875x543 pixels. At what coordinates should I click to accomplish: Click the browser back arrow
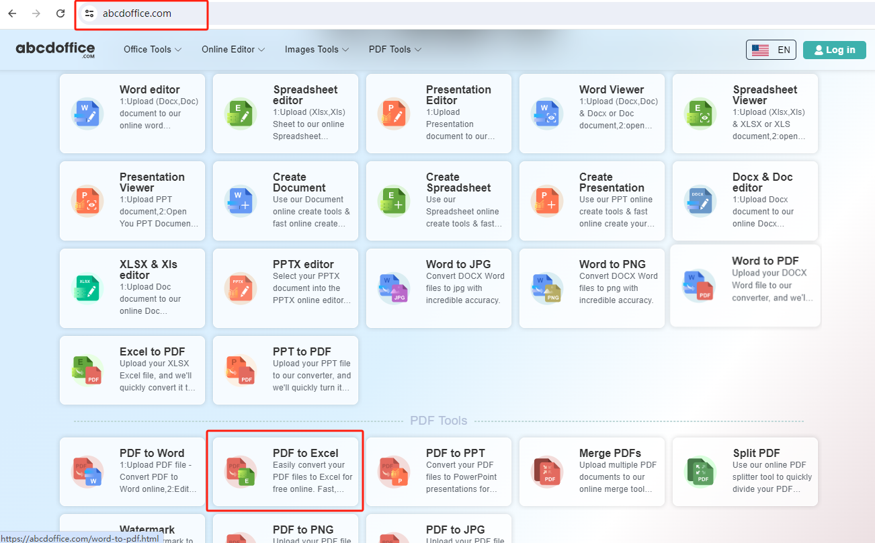(12, 13)
